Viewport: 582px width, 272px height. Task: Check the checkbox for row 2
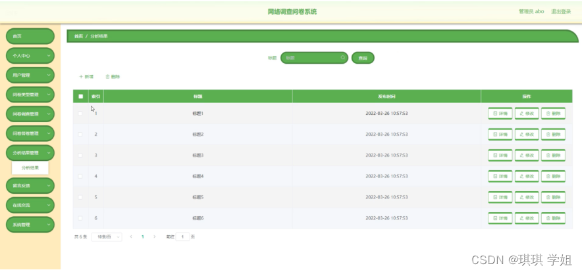80,135
